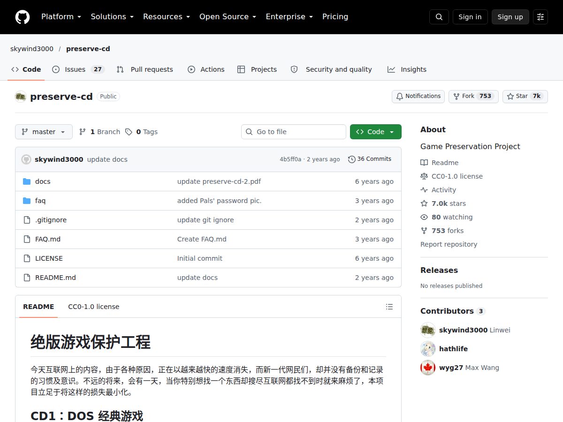The image size is (563, 422).
Task: Open the Releases heading link
Action: (439, 271)
